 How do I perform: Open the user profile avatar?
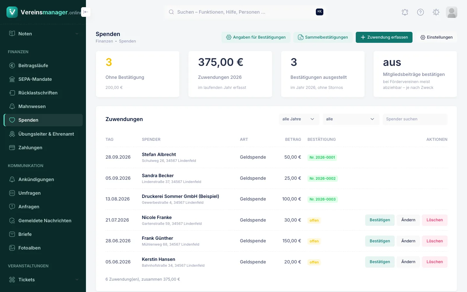(x=451, y=12)
